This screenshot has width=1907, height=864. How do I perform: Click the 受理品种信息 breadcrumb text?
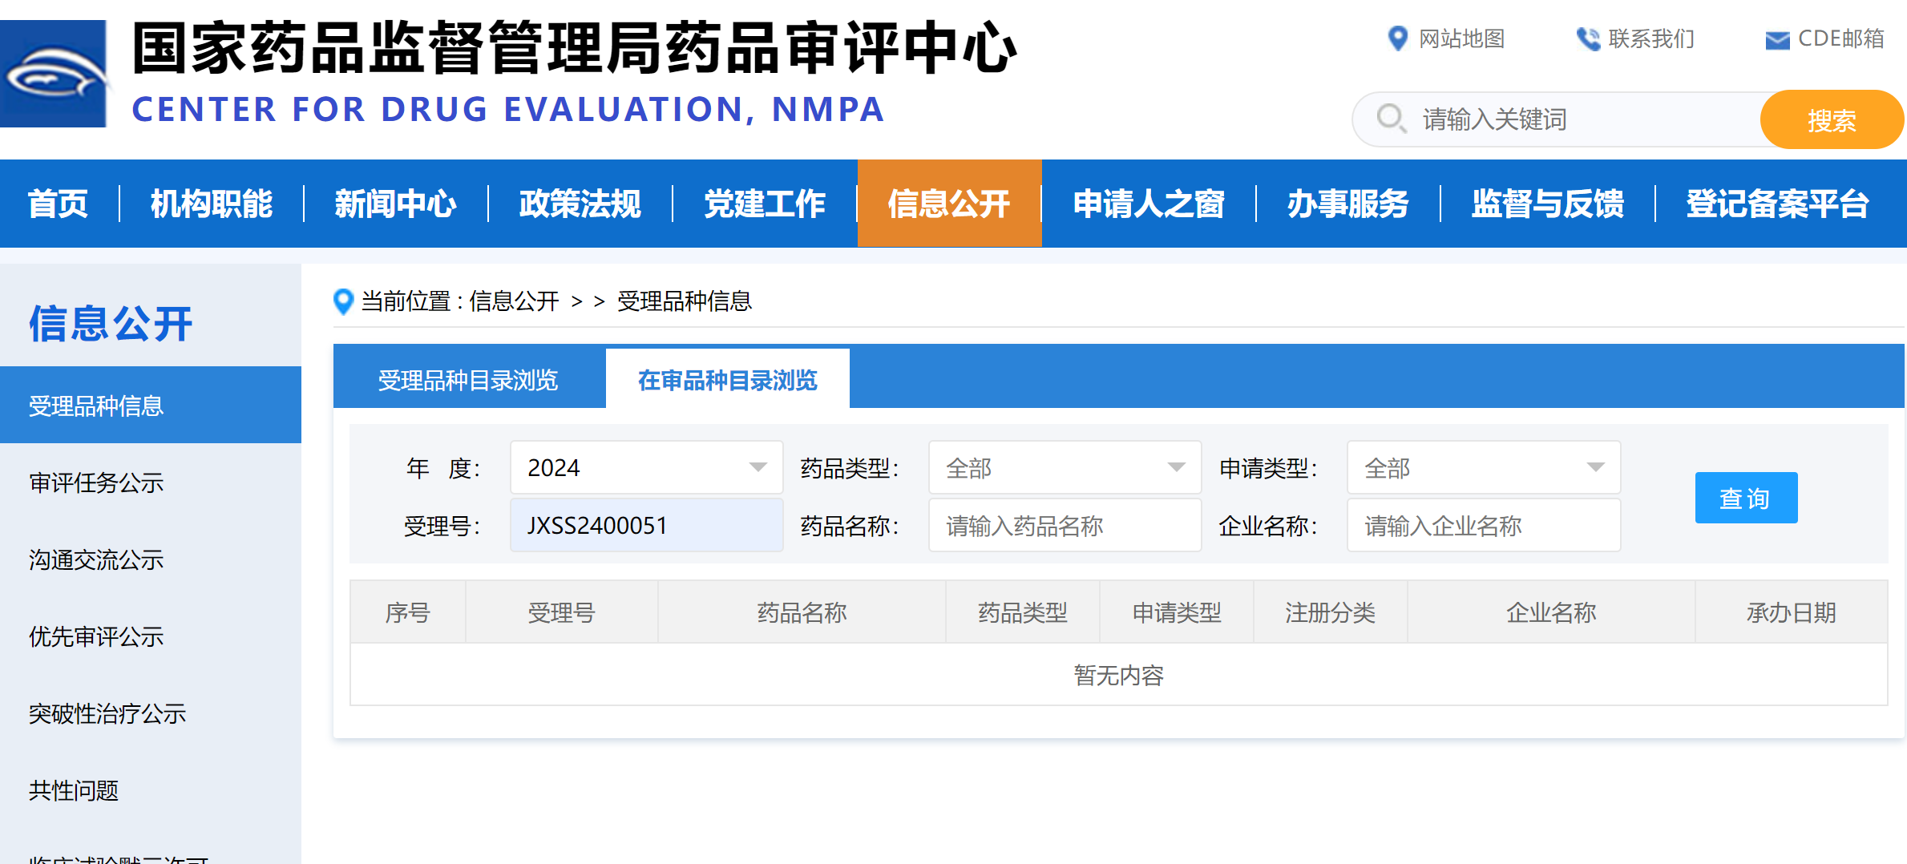pos(684,301)
